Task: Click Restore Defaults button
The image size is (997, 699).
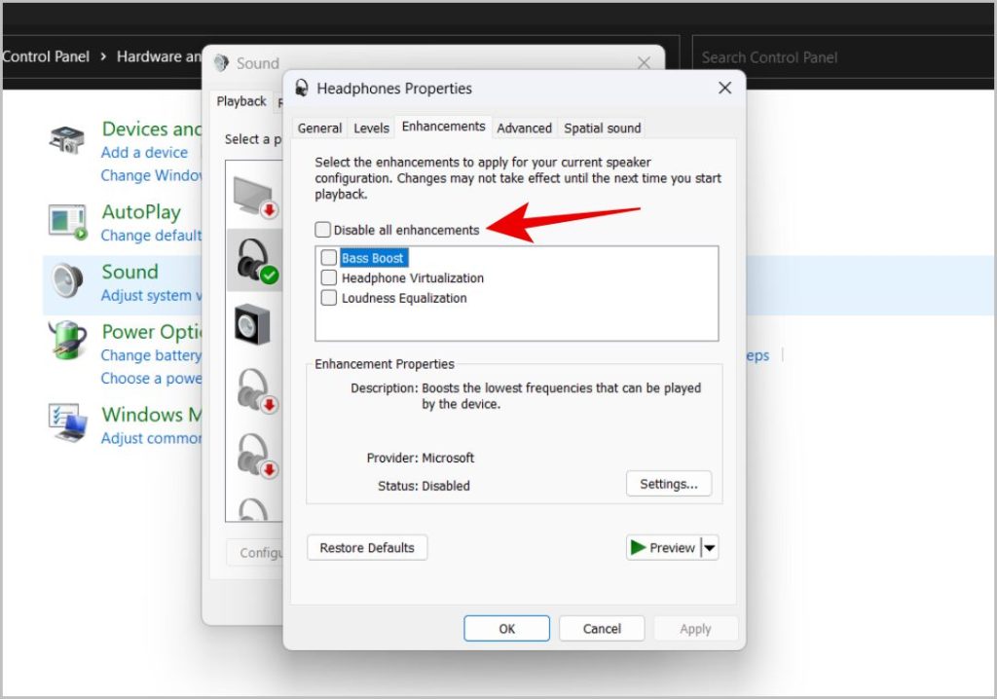Action: point(367,548)
